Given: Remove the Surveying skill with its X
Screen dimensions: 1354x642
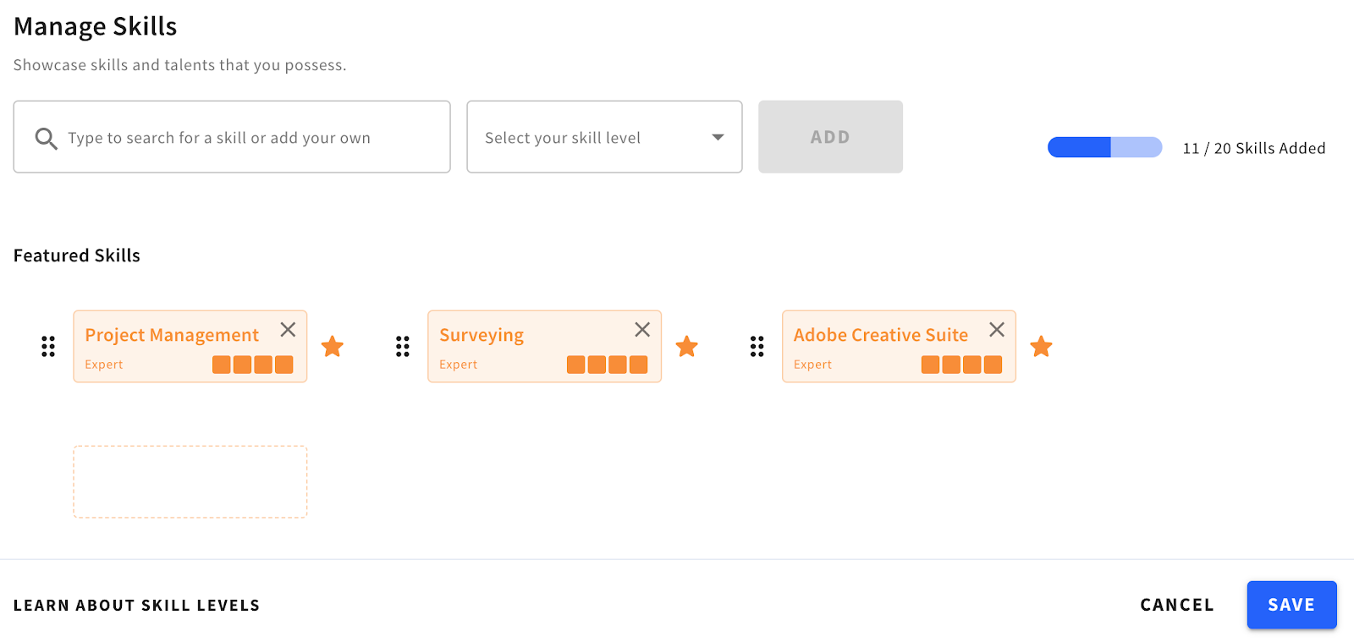Looking at the screenshot, I should [x=642, y=330].
